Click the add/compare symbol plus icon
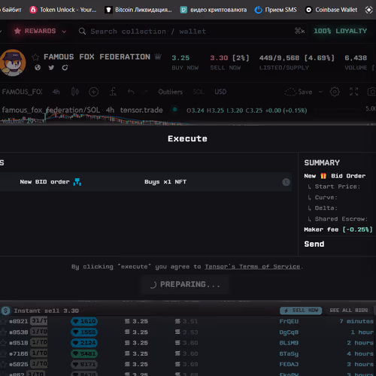The width and height of the screenshot is (376, 376). coord(93,92)
